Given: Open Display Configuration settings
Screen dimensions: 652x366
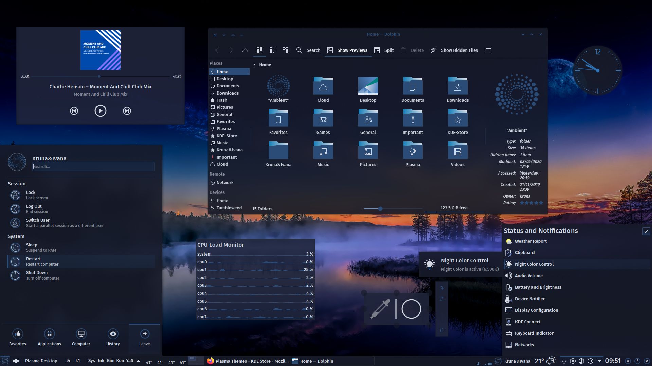Looking at the screenshot, I should 536,310.
